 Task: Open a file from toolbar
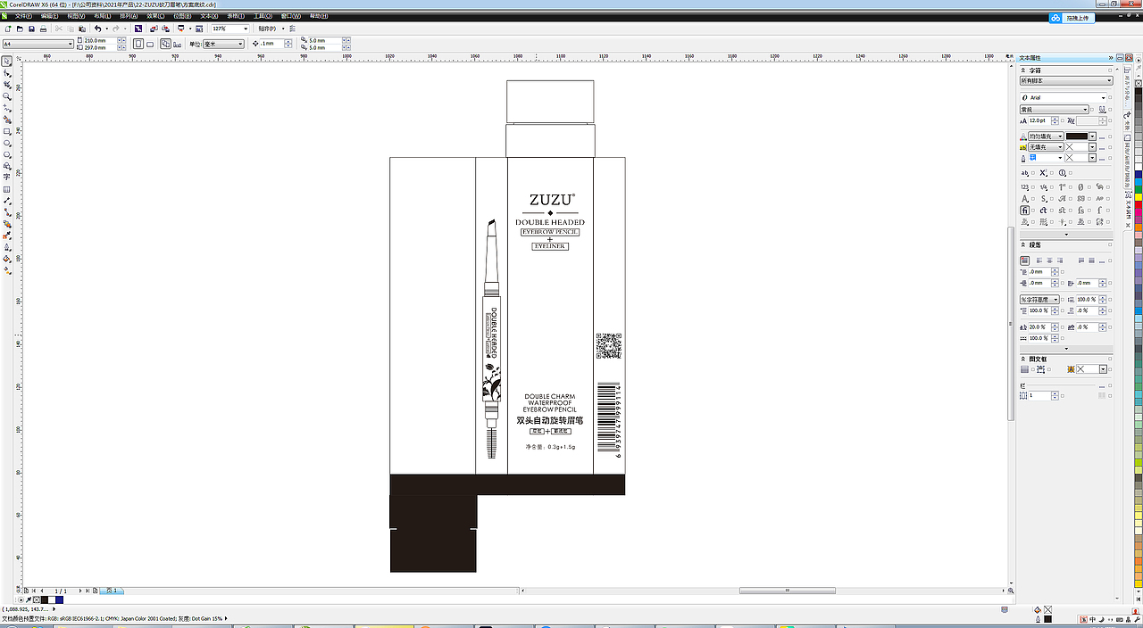click(20, 29)
